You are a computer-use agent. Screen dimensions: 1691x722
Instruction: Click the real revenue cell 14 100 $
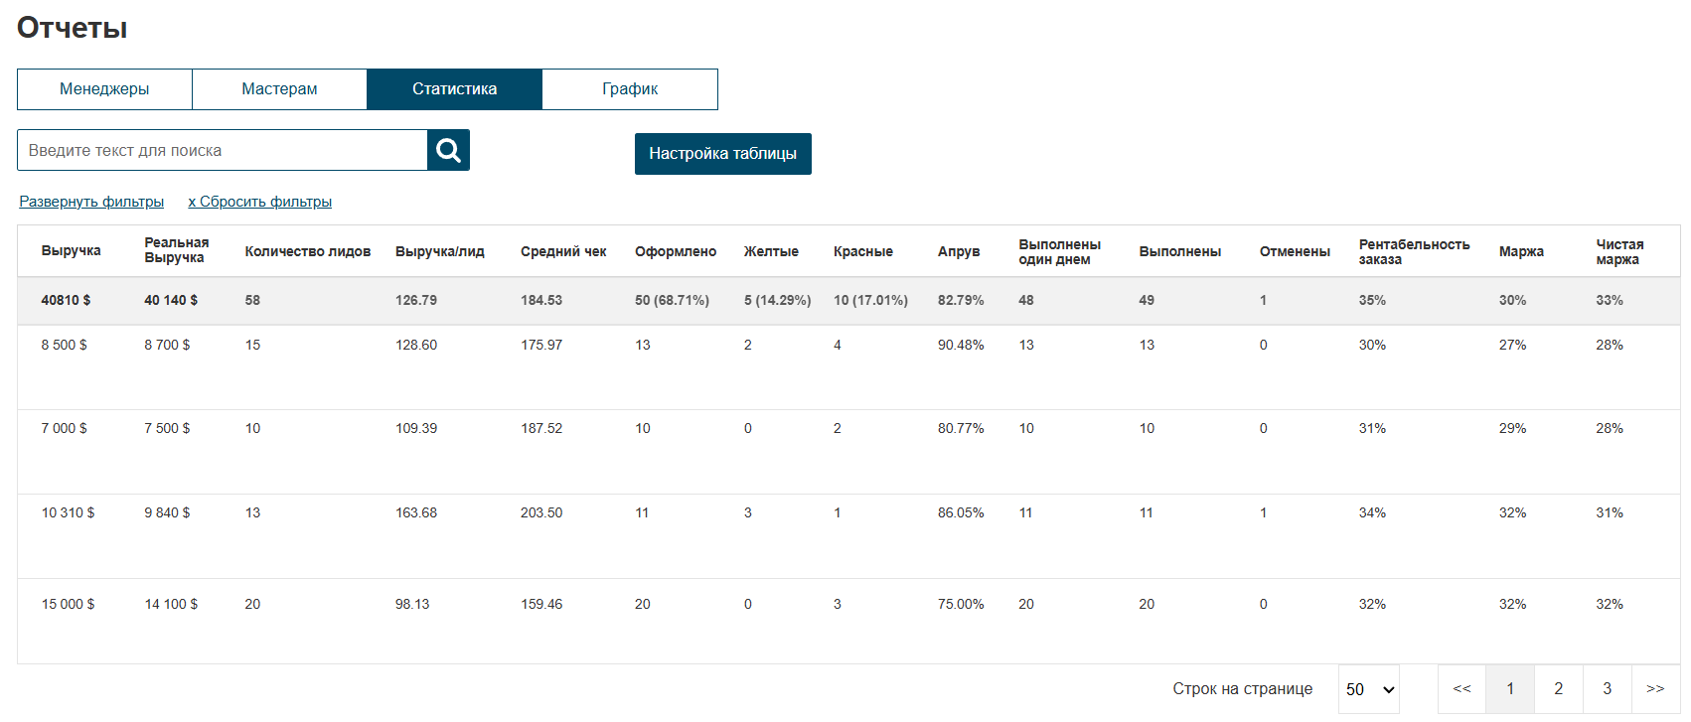coord(171,604)
